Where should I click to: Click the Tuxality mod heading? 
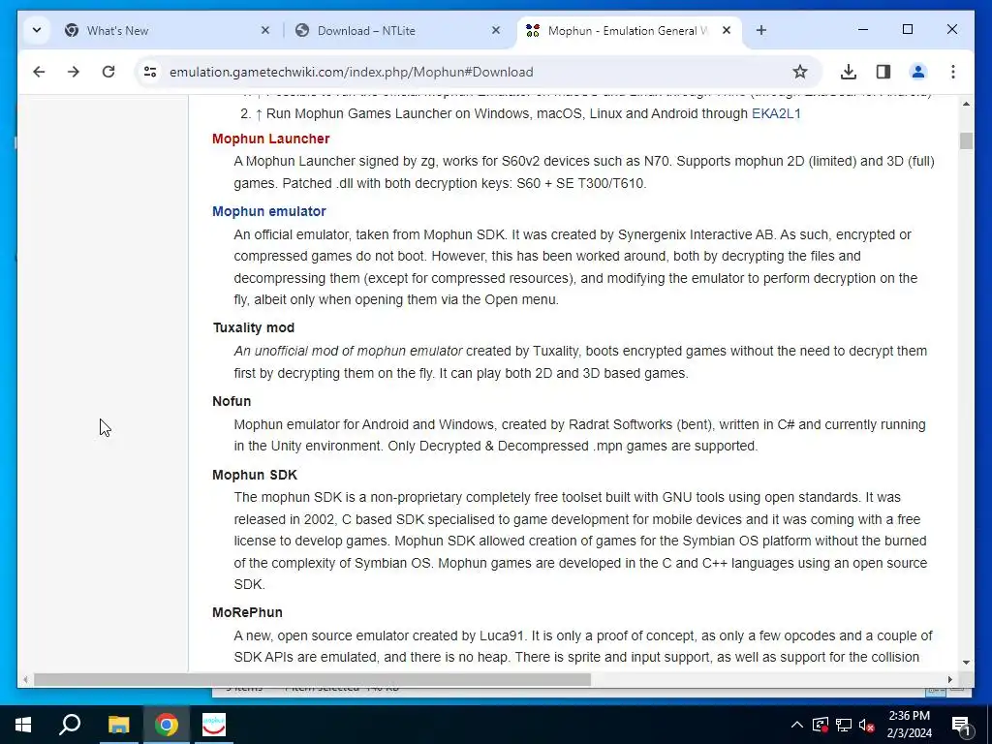tap(253, 327)
